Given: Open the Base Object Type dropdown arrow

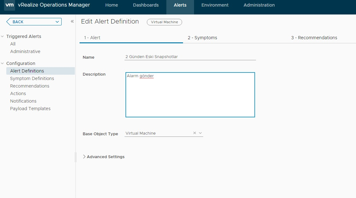Looking at the screenshot, I should coord(200,133).
